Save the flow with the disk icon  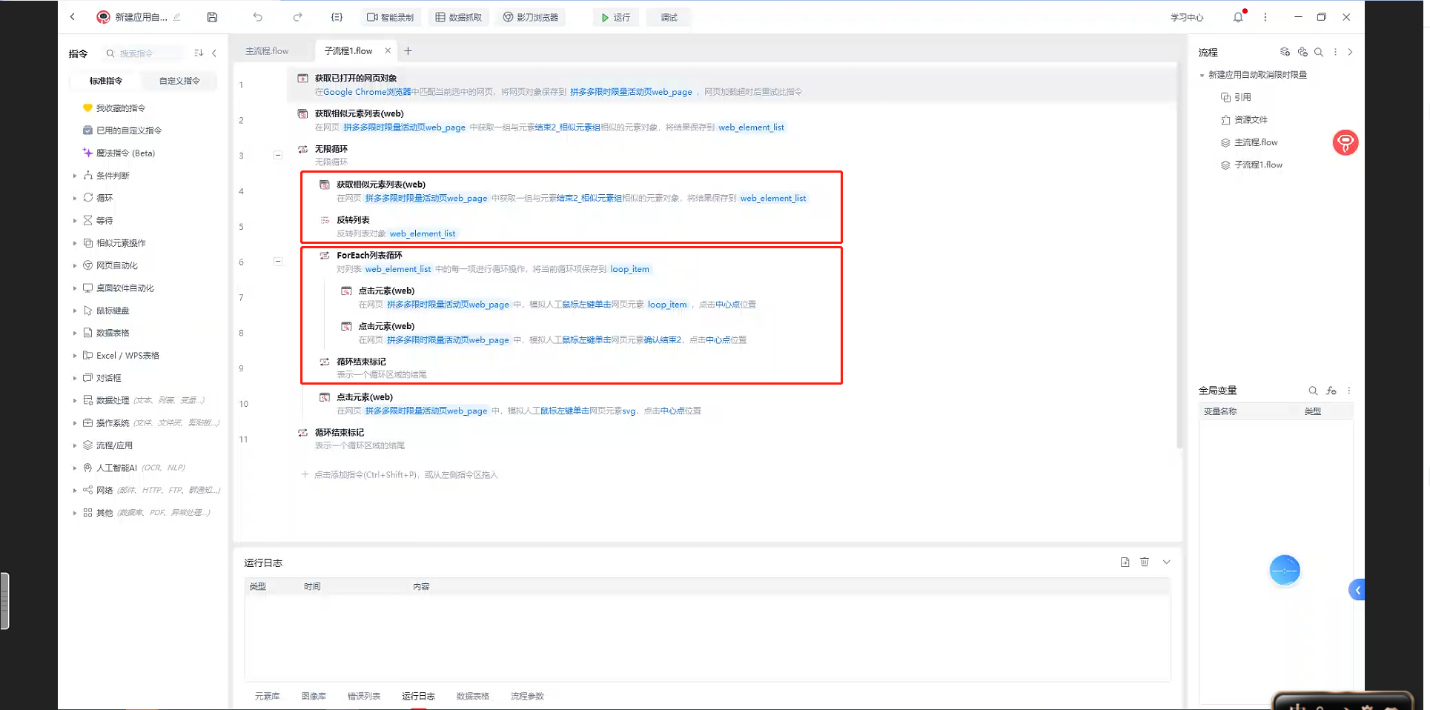212,17
